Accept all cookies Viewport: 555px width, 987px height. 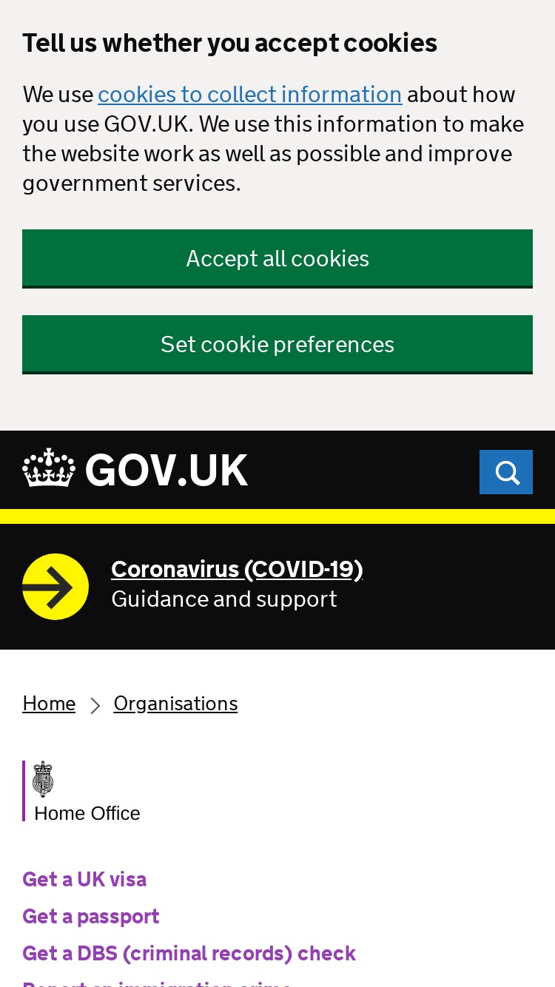click(x=277, y=258)
